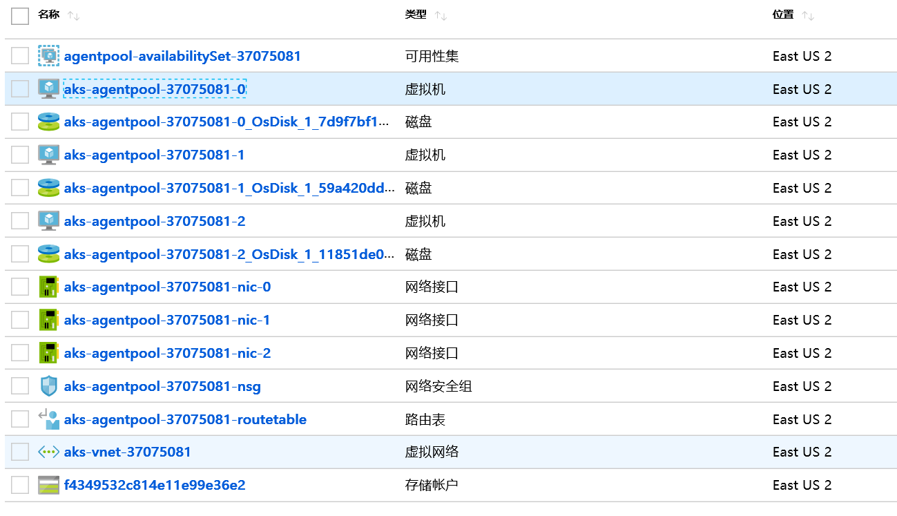
Task: Open the agentpool-availabilitySet-37075081 resource link
Action: (182, 56)
